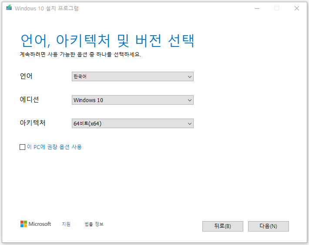Click the 뒤로(B) back button
Screen dimensions: 309x245
tap(223, 226)
